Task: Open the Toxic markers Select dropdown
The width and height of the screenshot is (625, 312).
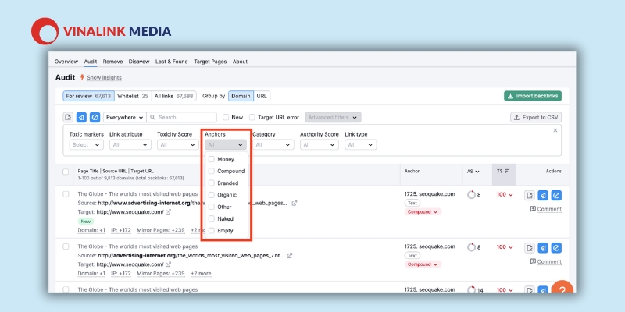Action: (x=87, y=145)
